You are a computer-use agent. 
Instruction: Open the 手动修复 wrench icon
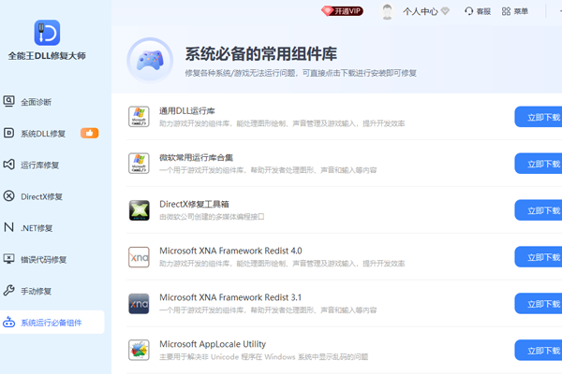(x=9, y=290)
